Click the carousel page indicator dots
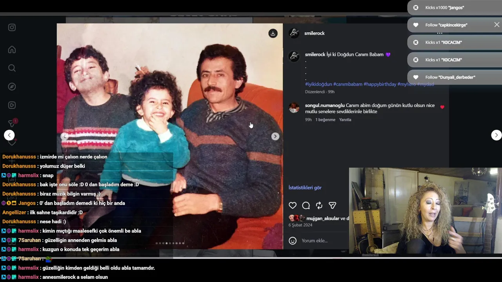502x282 pixels. point(170,243)
